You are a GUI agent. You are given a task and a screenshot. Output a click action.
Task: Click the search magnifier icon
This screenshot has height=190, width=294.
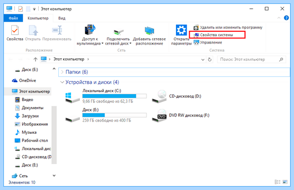click(x=281, y=59)
